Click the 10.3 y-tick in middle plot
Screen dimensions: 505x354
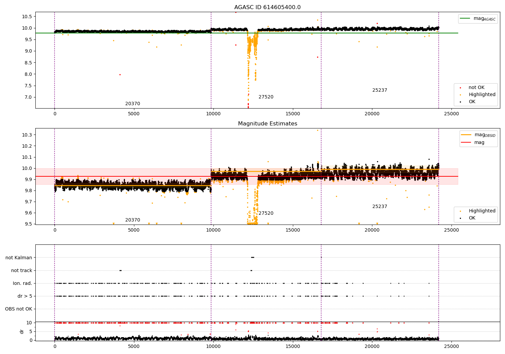[x=27, y=135]
